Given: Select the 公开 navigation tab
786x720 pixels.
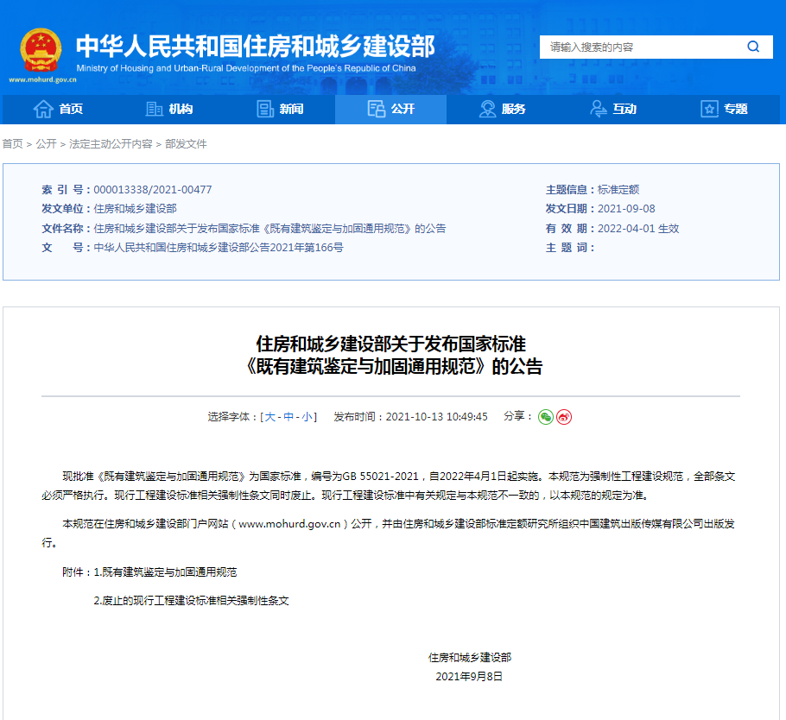Looking at the screenshot, I should click(391, 109).
